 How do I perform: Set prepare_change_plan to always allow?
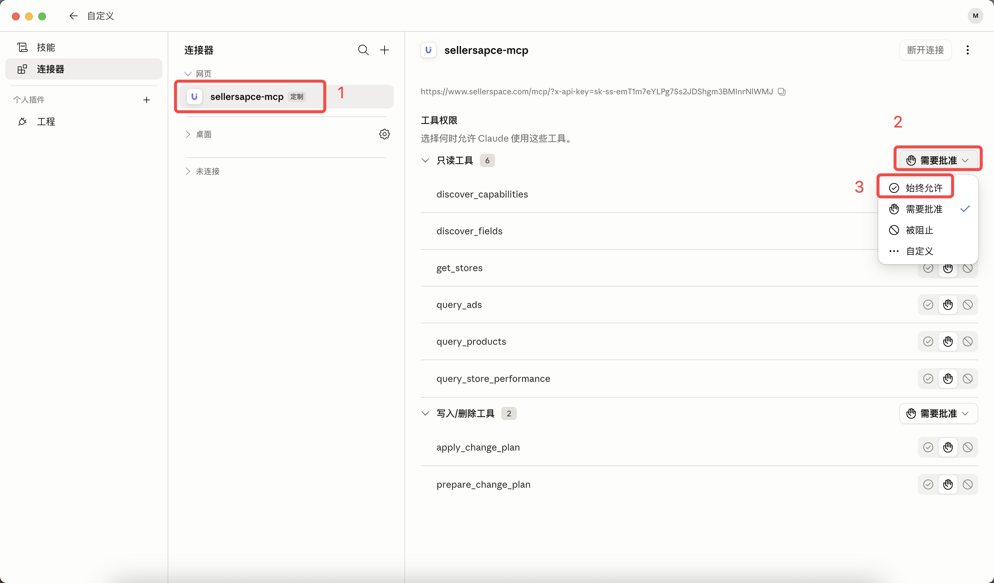tap(928, 484)
